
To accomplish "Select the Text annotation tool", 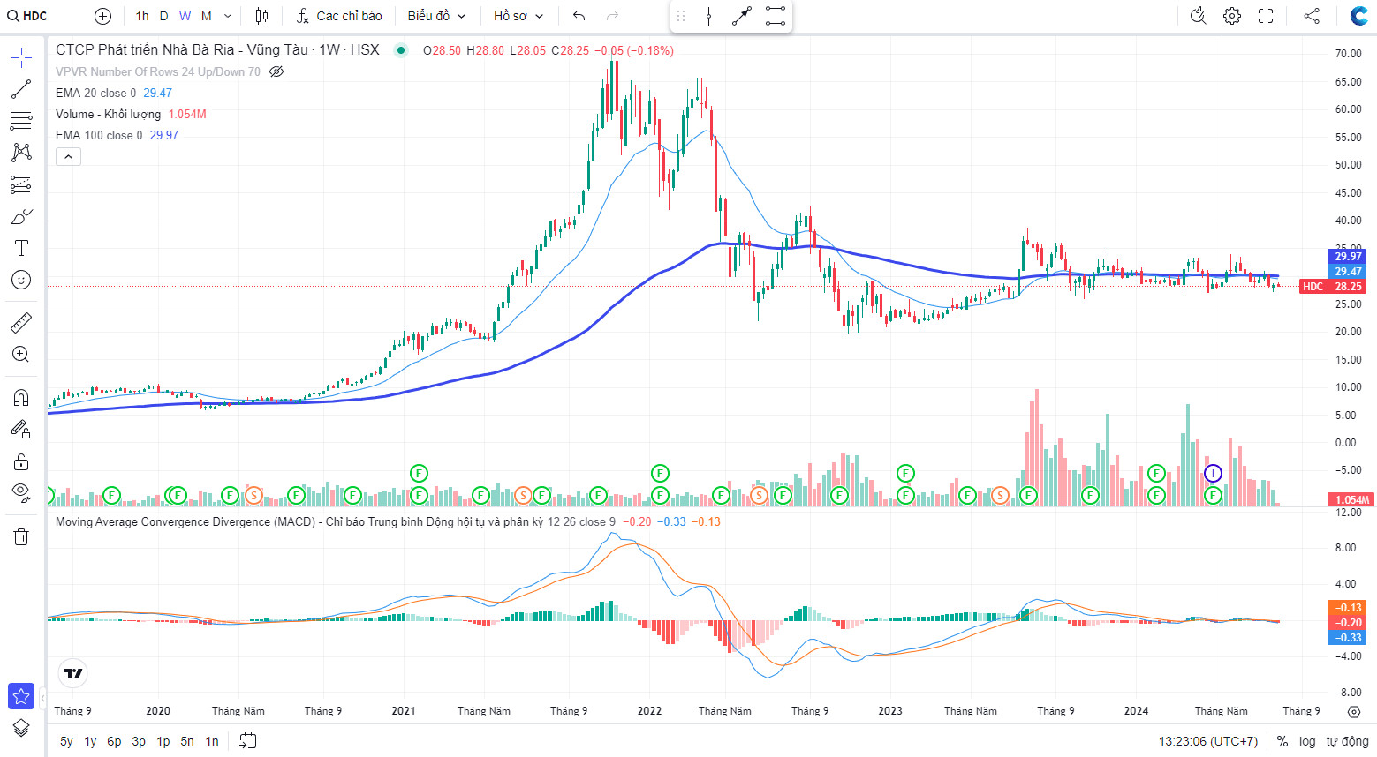I will [x=21, y=248].
